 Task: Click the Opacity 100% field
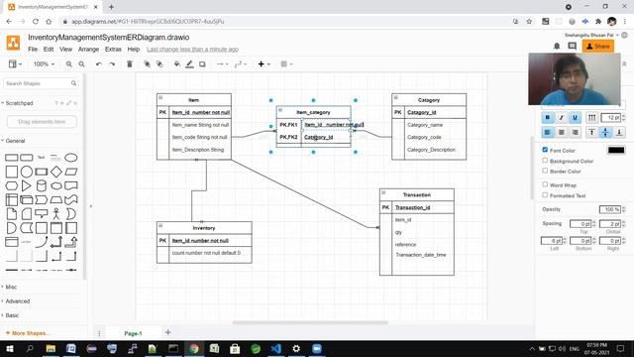point(610,209)
